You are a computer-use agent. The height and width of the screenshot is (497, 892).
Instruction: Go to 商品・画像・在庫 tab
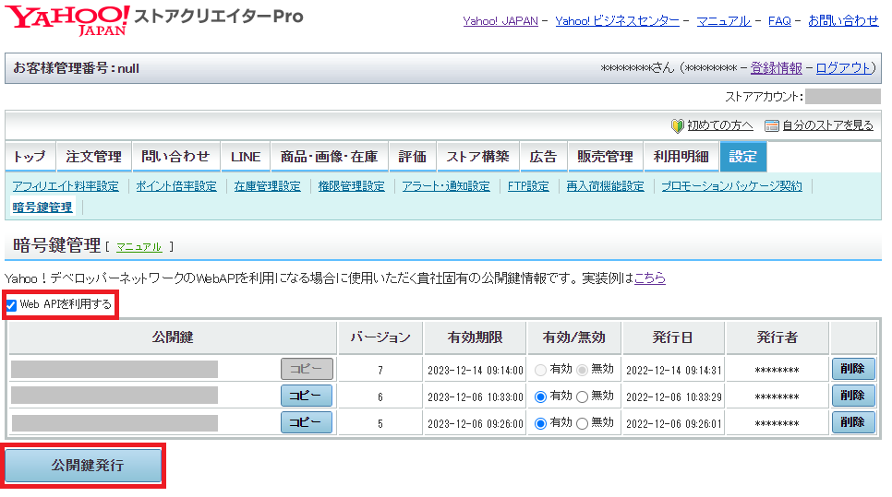pos(329,156)
